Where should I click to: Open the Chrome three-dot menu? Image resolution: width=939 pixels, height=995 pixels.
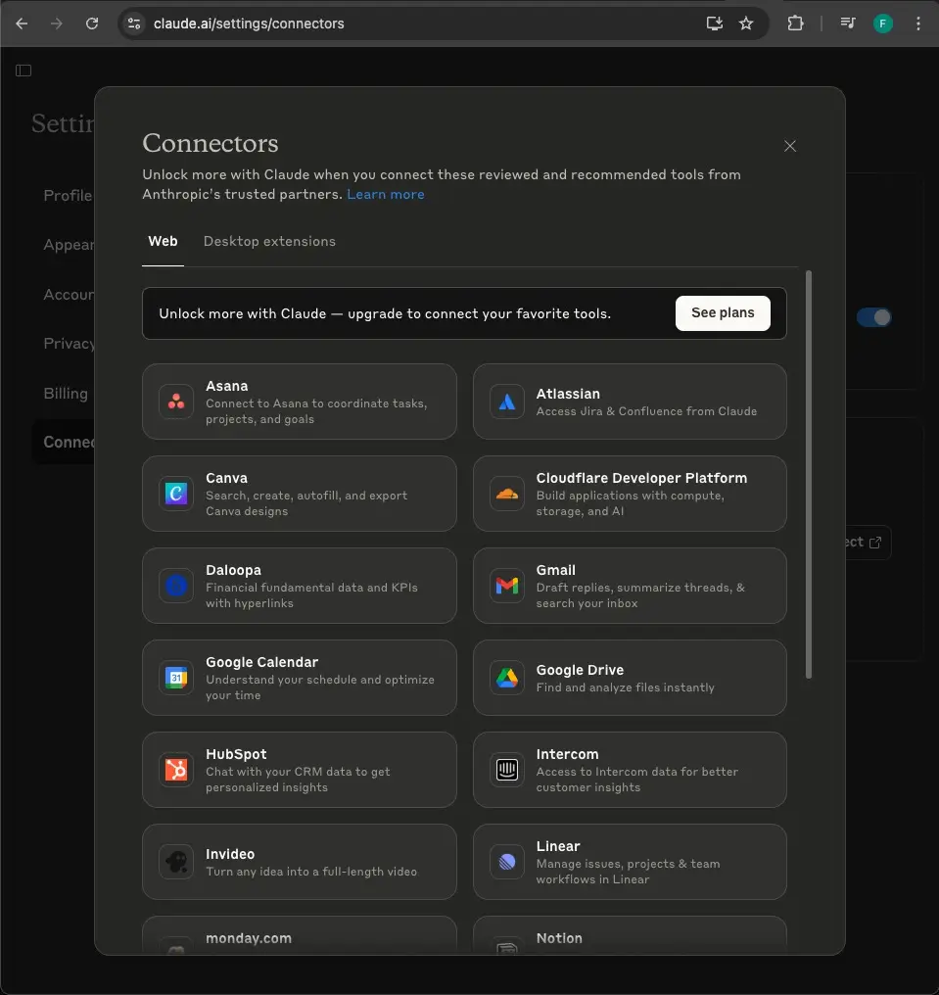(918, 24)
